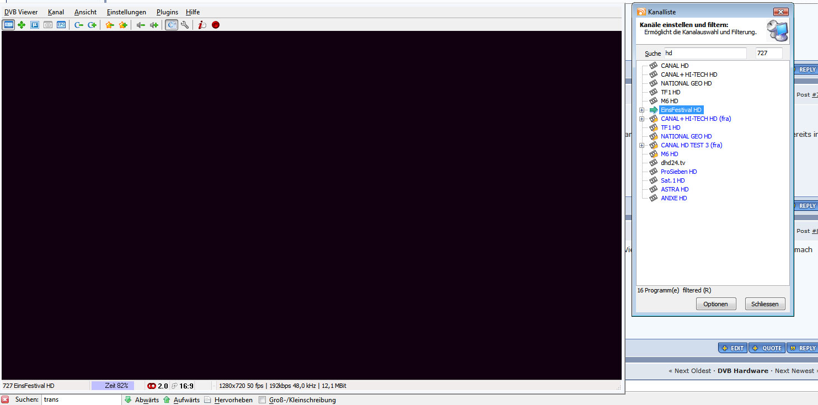Viewport: 818px width, 405px height.
Task: Select the Sat.1 HD channel
Action: pyautogui.click(x=673, y=180)
